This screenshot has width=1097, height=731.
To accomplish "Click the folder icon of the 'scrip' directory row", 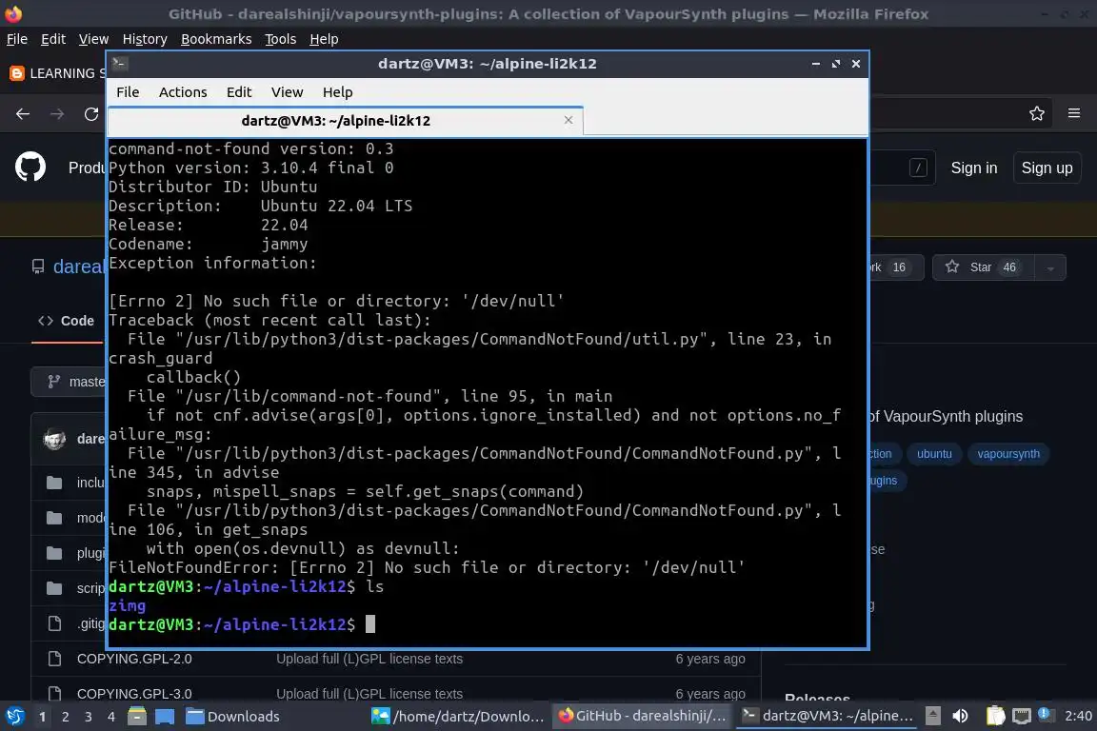I will pos(54,587).
